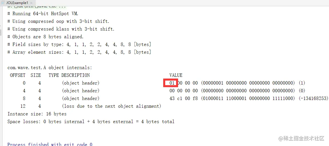
Task: Select the JOLExample1 run tab
Action: pos(17,3)
